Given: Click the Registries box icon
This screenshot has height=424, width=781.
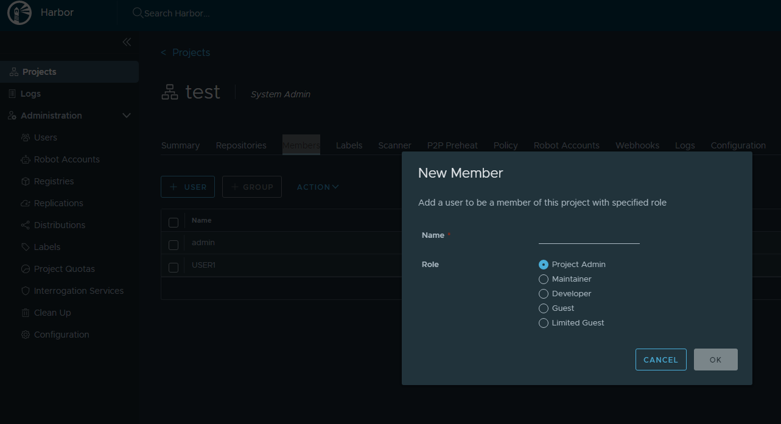Looking at the screenshot, I should (x=26, y=181).
